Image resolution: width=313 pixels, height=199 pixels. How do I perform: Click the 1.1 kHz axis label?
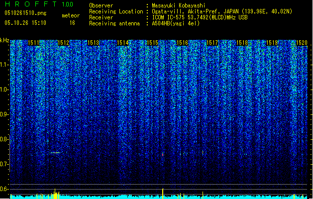point(4,65)
